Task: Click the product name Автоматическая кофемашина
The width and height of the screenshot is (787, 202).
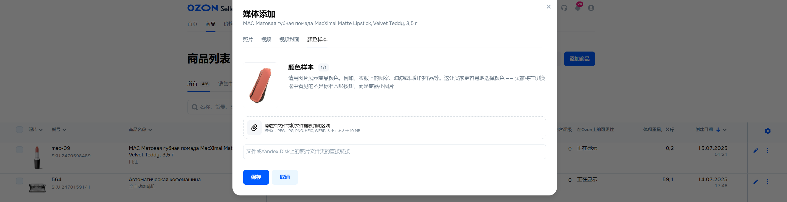Action: (165, 179)
